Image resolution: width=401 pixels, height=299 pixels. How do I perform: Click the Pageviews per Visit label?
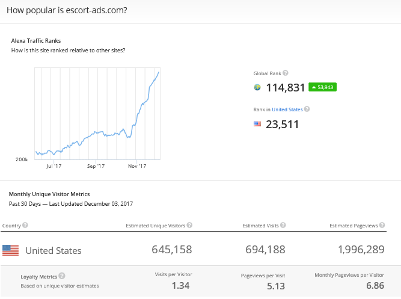[x=263, y=276]
